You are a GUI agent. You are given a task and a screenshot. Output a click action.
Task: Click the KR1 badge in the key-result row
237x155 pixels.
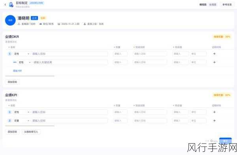[x=15, y=62]
